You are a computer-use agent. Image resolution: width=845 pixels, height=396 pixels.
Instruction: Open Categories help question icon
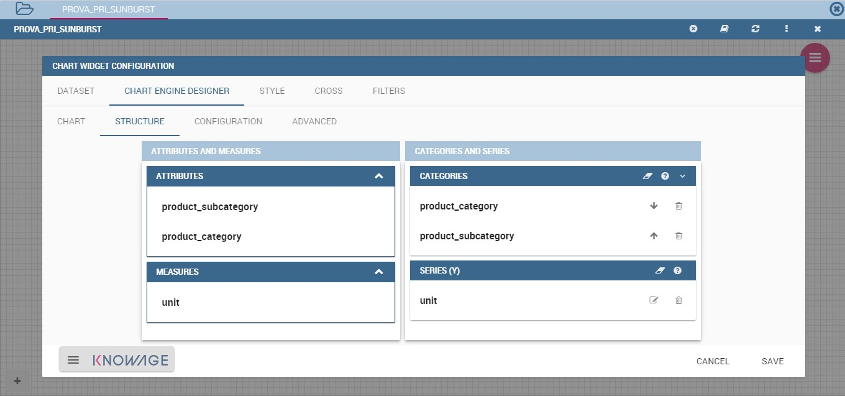[x=665, y=177]
